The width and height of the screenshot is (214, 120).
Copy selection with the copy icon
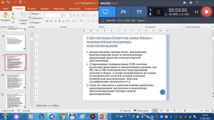[13, 18]
